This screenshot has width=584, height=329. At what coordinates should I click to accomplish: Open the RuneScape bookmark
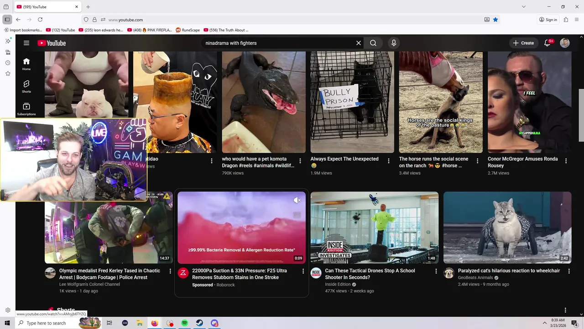(x=188, y=30)
